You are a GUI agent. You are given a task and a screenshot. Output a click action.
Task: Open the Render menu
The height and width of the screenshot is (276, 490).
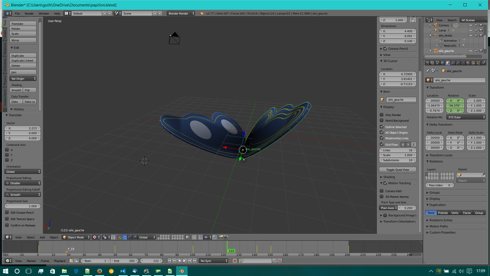tap(29, 14)
